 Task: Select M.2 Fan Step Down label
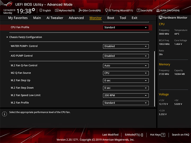pos(22,88)
